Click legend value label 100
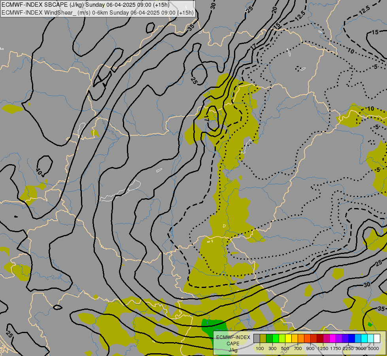This screenshot has width=387, height=356. (x=260, y=348)
